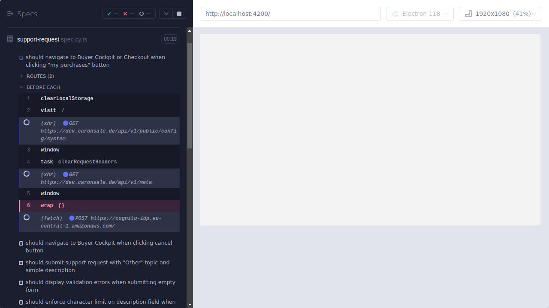Click the Electron browser atom icon

click(x=395, y=13)
